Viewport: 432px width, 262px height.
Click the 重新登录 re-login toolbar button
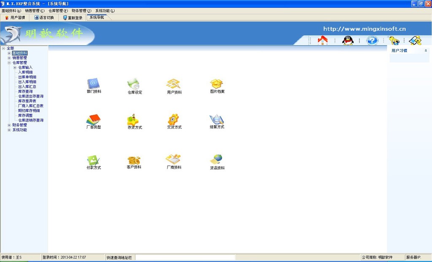(73, 18)
